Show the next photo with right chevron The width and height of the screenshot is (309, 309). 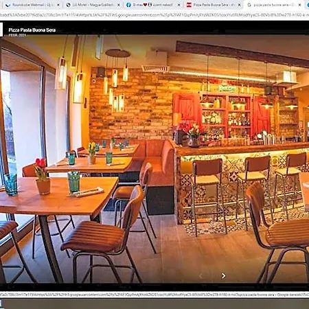coord(223,276)
